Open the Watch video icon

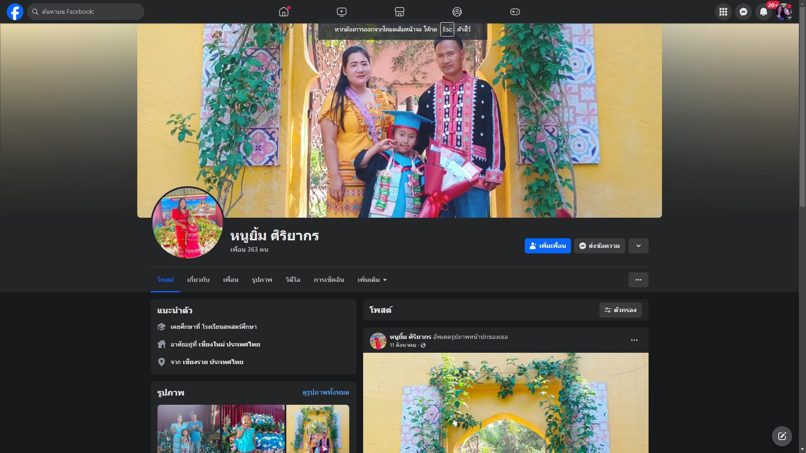pos(342,12)
